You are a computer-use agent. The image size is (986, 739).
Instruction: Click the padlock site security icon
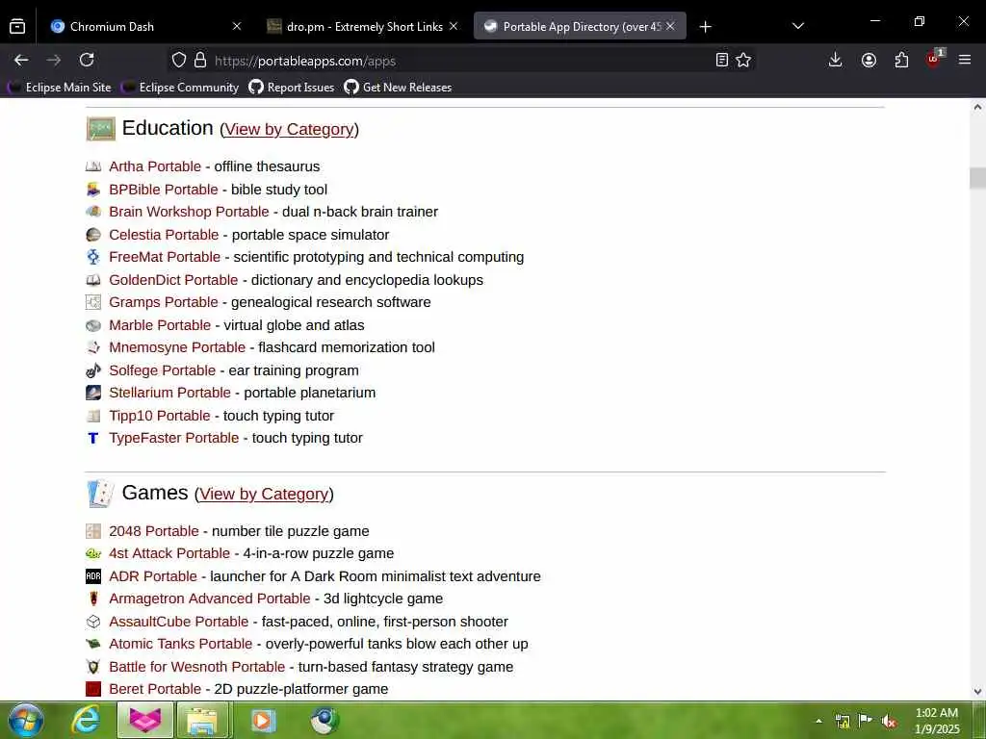[200, 61]
